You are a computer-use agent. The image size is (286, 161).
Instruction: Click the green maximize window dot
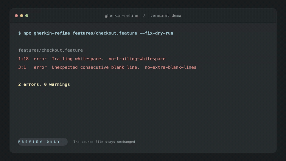coord(27,16)
